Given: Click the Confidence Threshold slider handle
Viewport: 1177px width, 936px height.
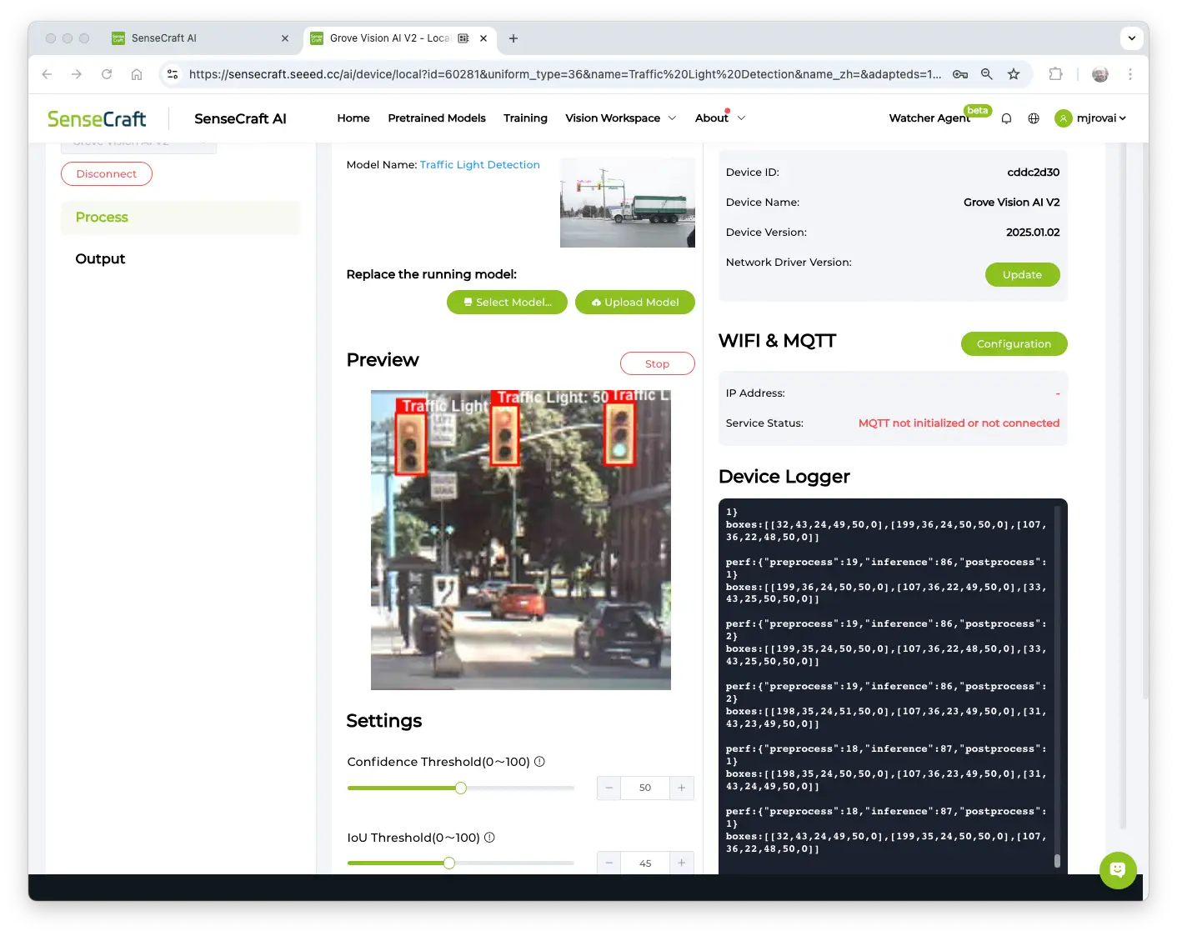Looking at the screenshot, I should pyautogui.click(x=461, y=788).
